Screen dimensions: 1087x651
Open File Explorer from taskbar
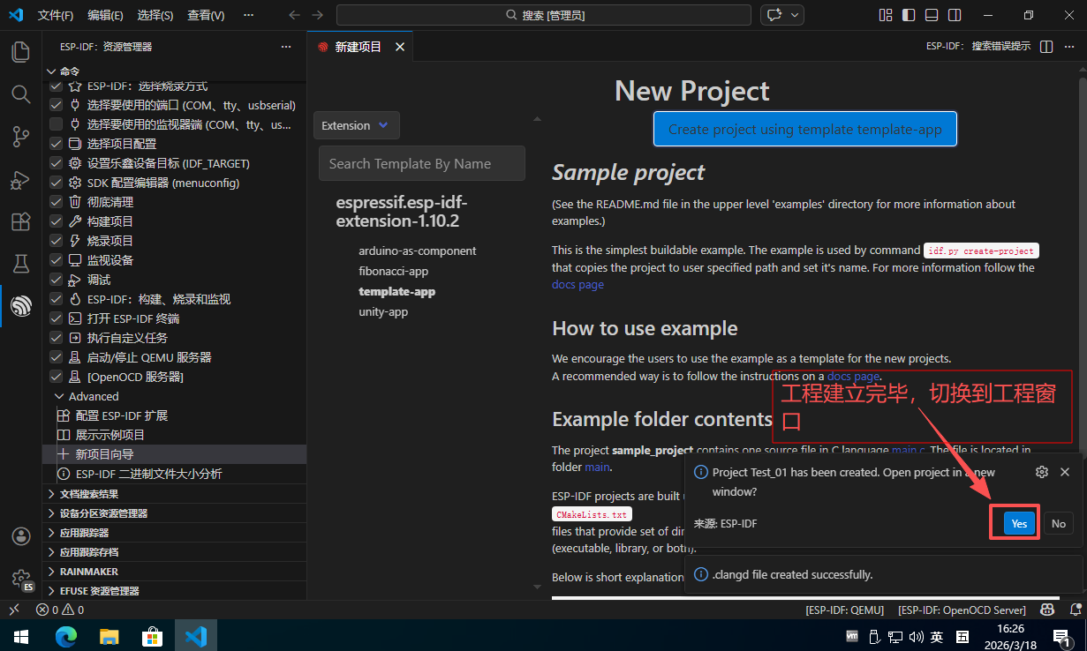click(109, 635)
